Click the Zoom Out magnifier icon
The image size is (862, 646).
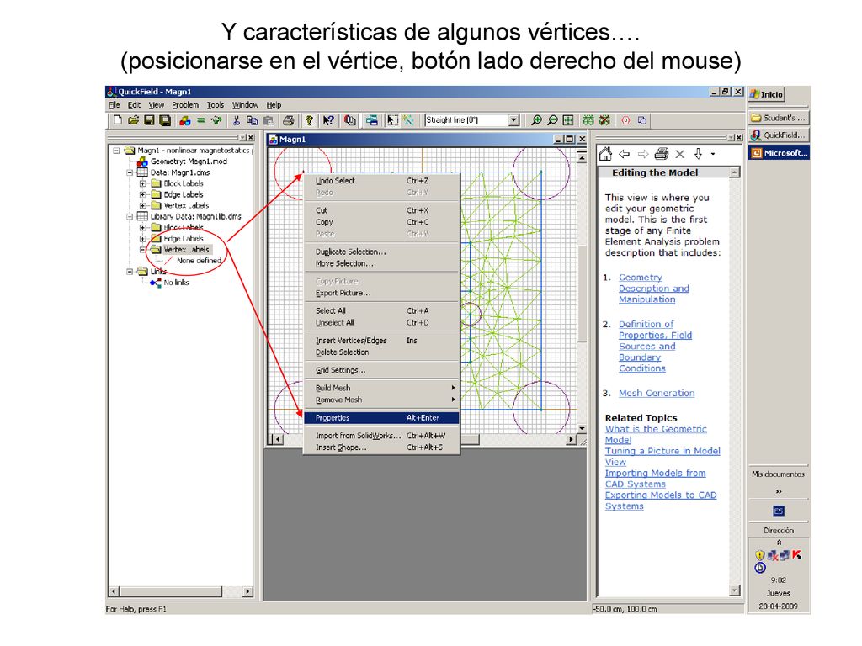[552, 120]
